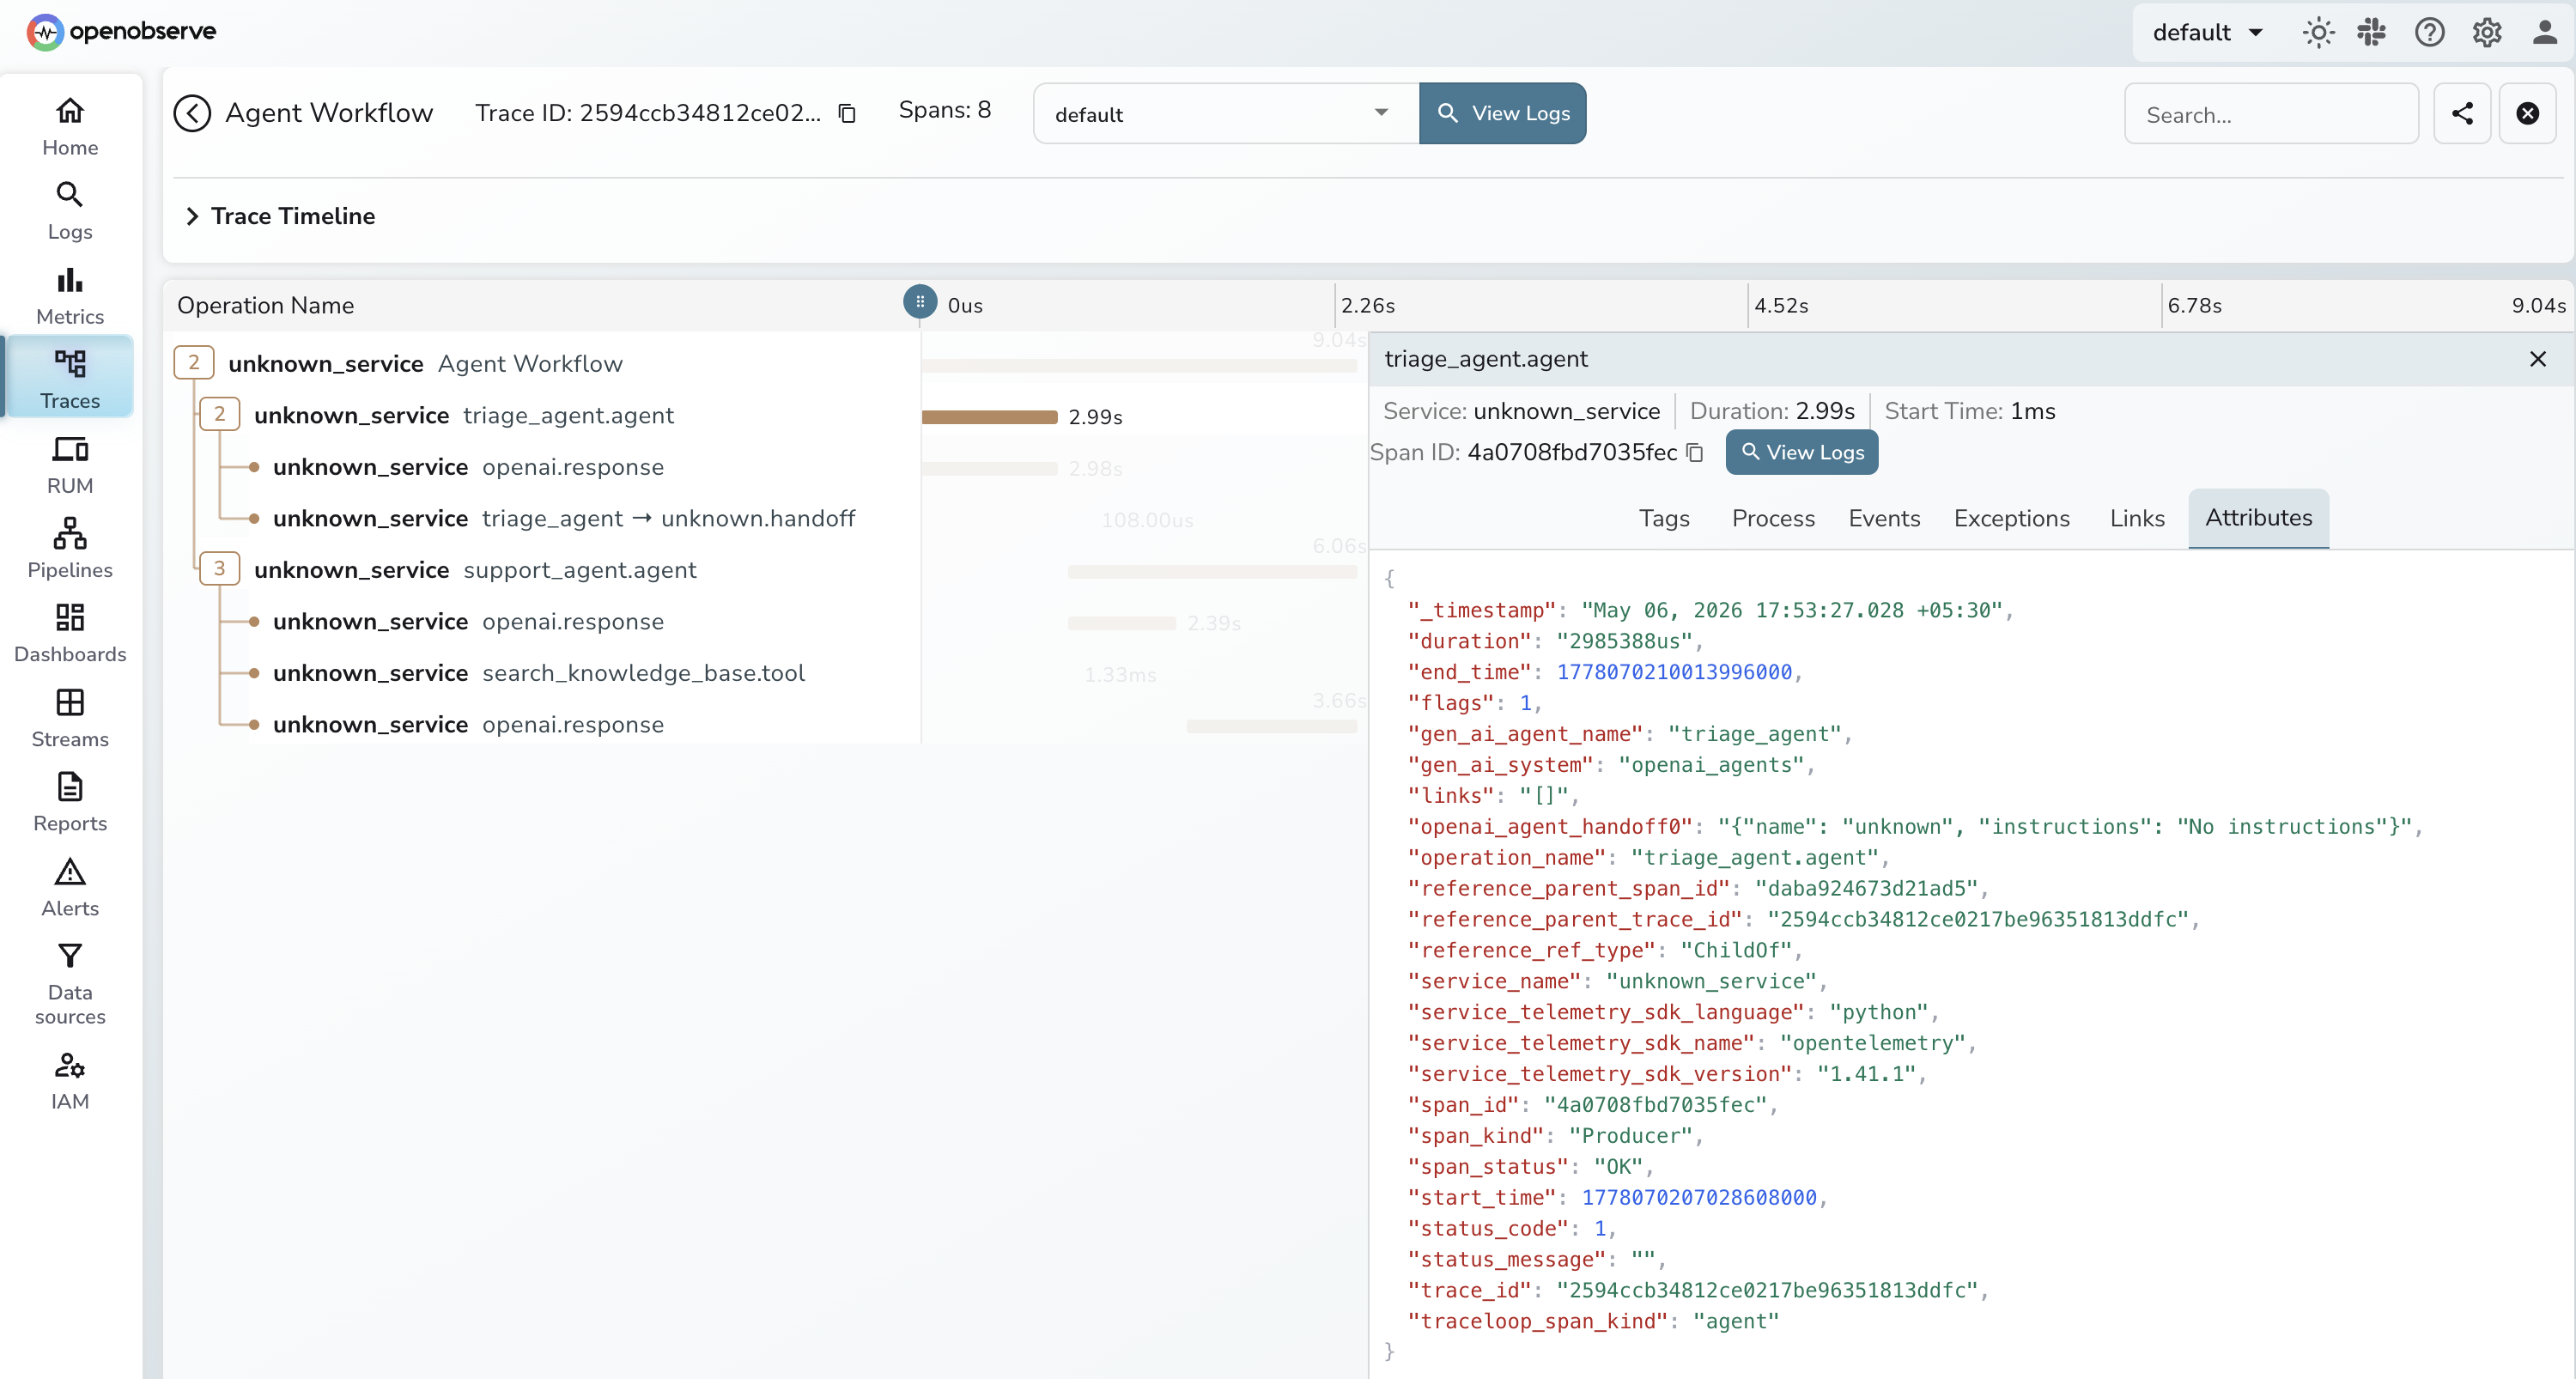Open the Help menu icon

(2429, 32)
